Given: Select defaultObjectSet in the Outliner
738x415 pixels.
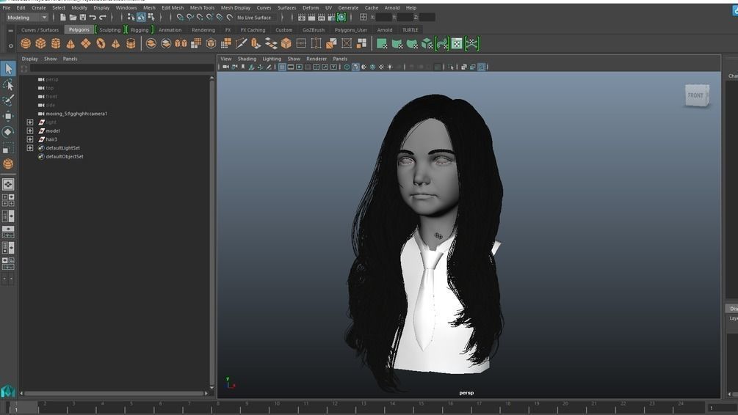Looking at the screenshot, I should pos(65,156).
